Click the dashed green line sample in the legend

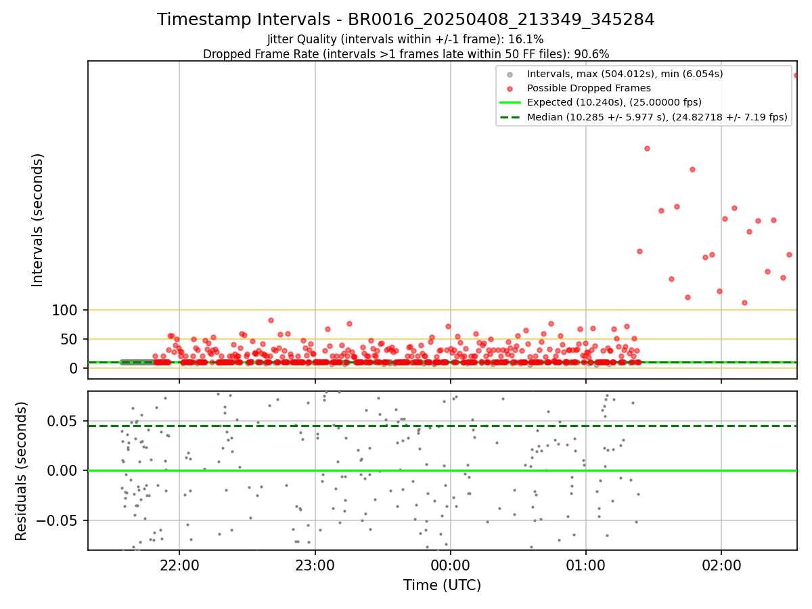click(x=510, y=117)
